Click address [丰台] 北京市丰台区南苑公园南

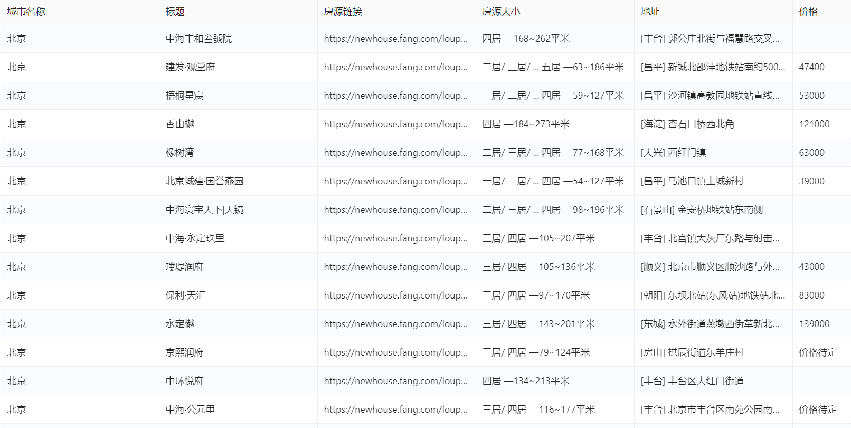click(710, 410)
